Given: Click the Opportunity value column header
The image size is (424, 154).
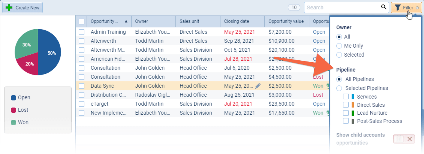Looking at the screenshot, I should [286, 21].
